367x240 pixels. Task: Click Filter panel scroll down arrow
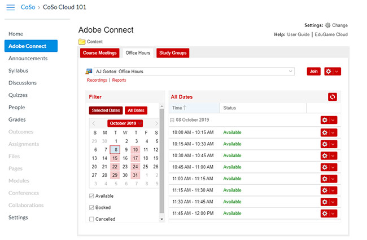click(x=161, y=219)
